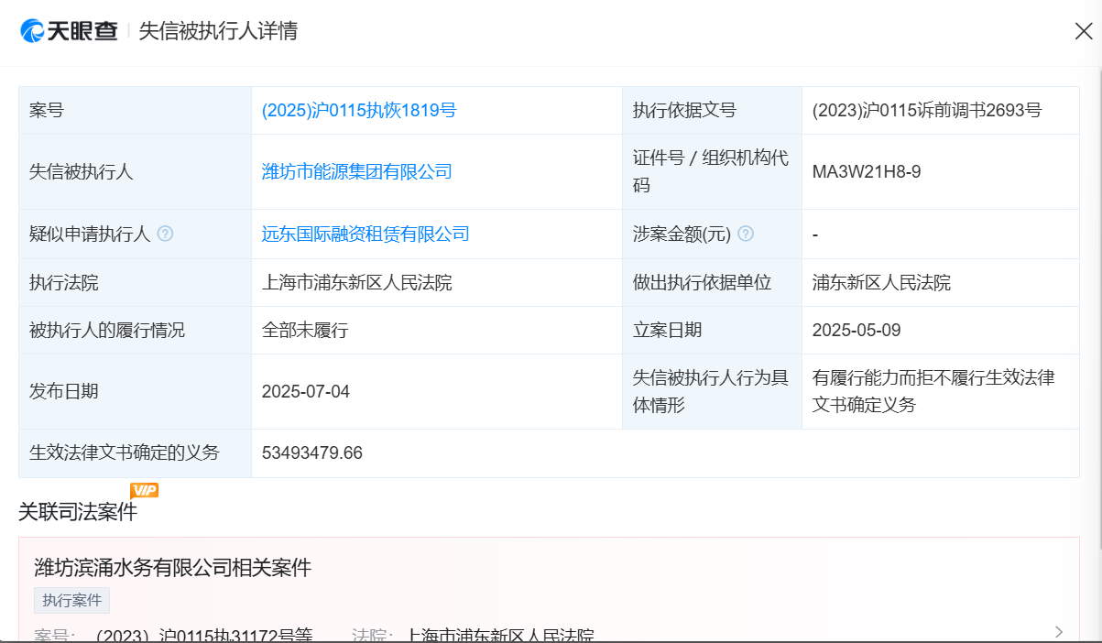Select the 全部未履行 value
The image size is (1102, 643).
(305, 331)
